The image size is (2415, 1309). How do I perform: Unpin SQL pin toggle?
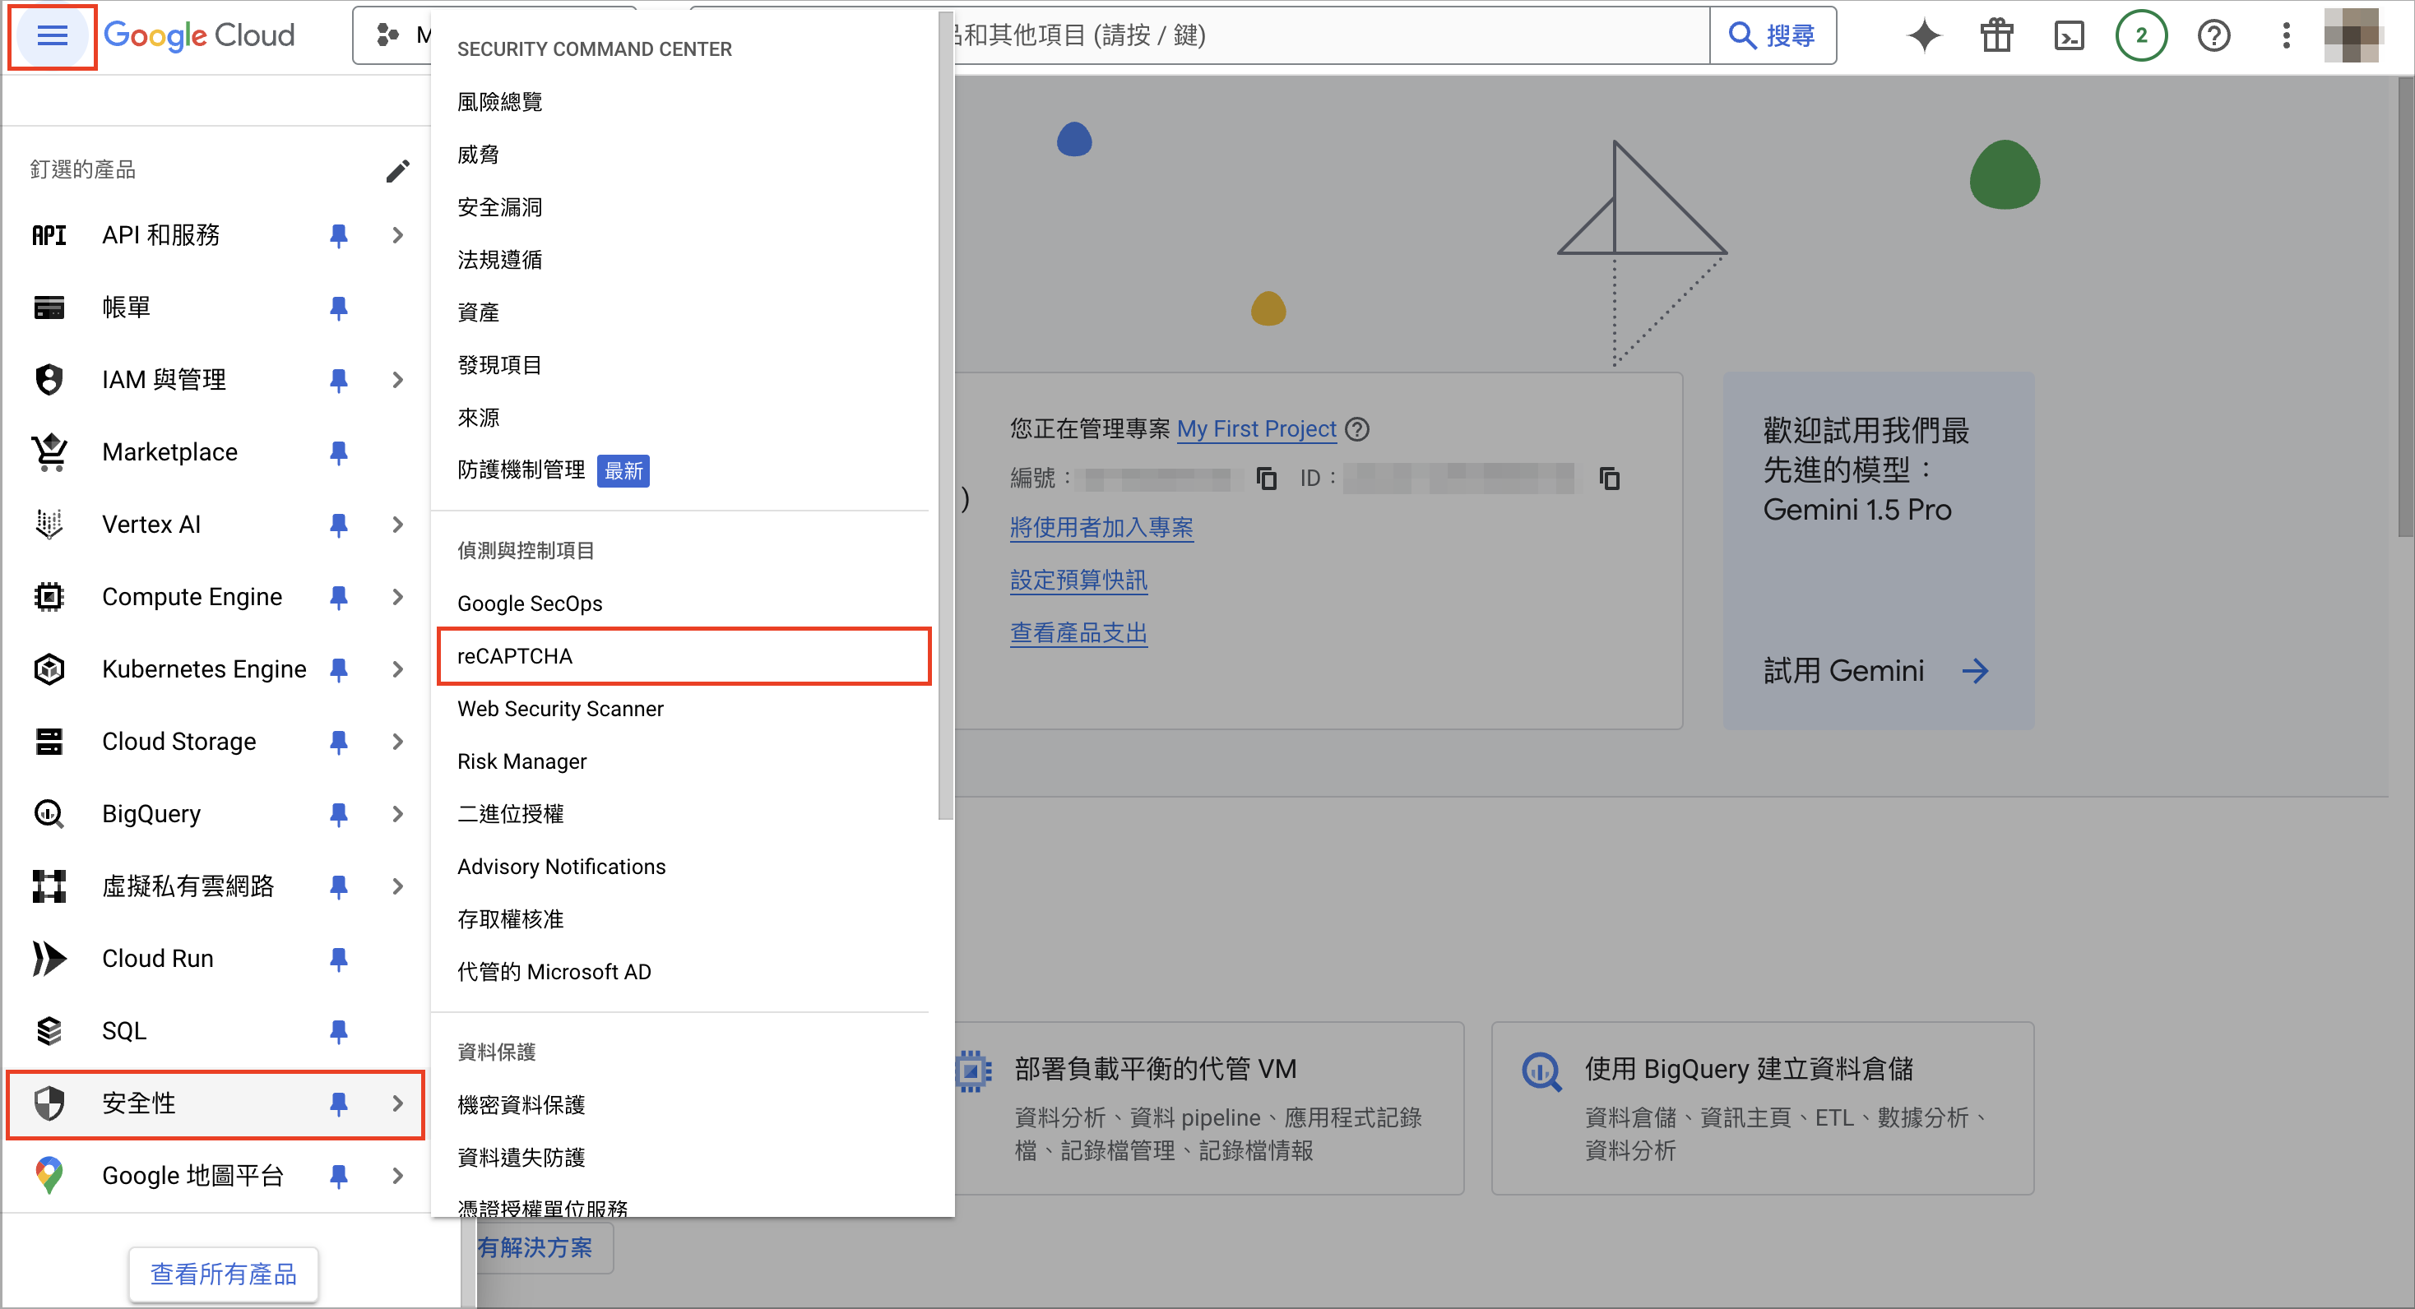pyautogui.click(x=338, y=1031)
